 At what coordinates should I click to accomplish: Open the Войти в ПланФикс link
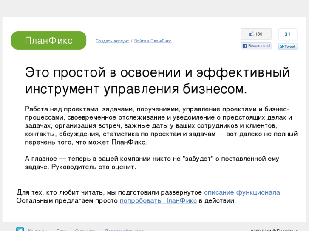click(x=153, y=41)
